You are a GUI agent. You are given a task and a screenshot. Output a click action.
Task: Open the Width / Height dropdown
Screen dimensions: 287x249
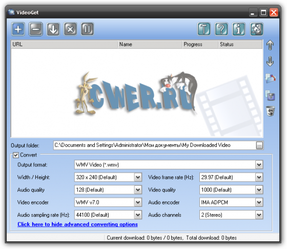(138, 177)
